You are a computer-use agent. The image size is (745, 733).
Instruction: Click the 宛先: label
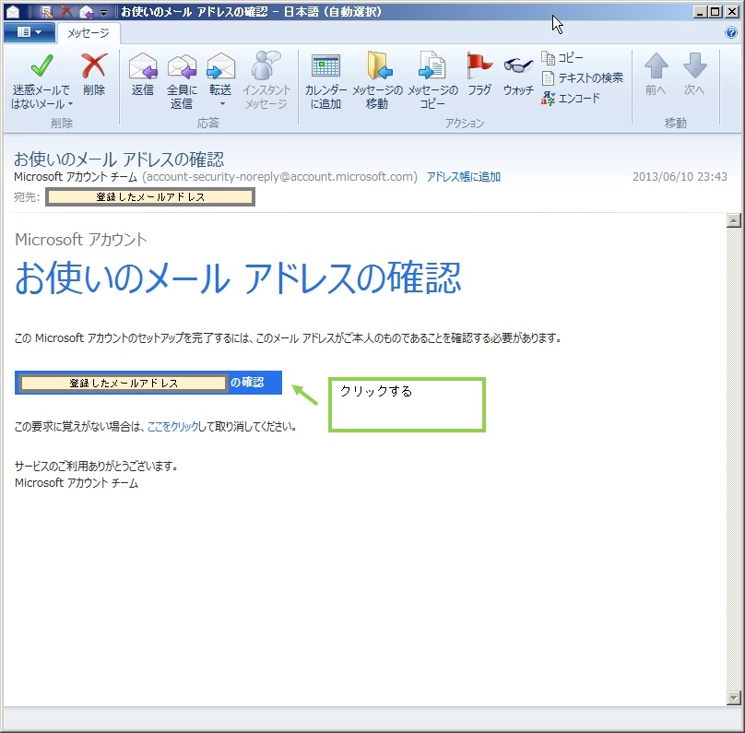[x=27, y=196]
